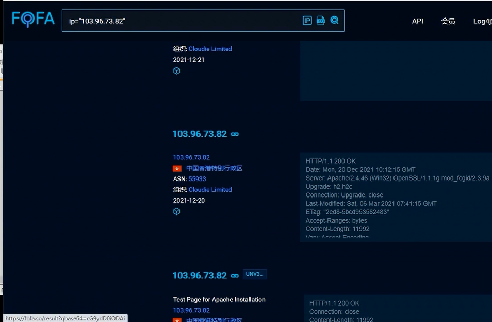Click the link icon beside the heading above ASN 55933
The image size is (492, 322).
click(x=235, y=134)
